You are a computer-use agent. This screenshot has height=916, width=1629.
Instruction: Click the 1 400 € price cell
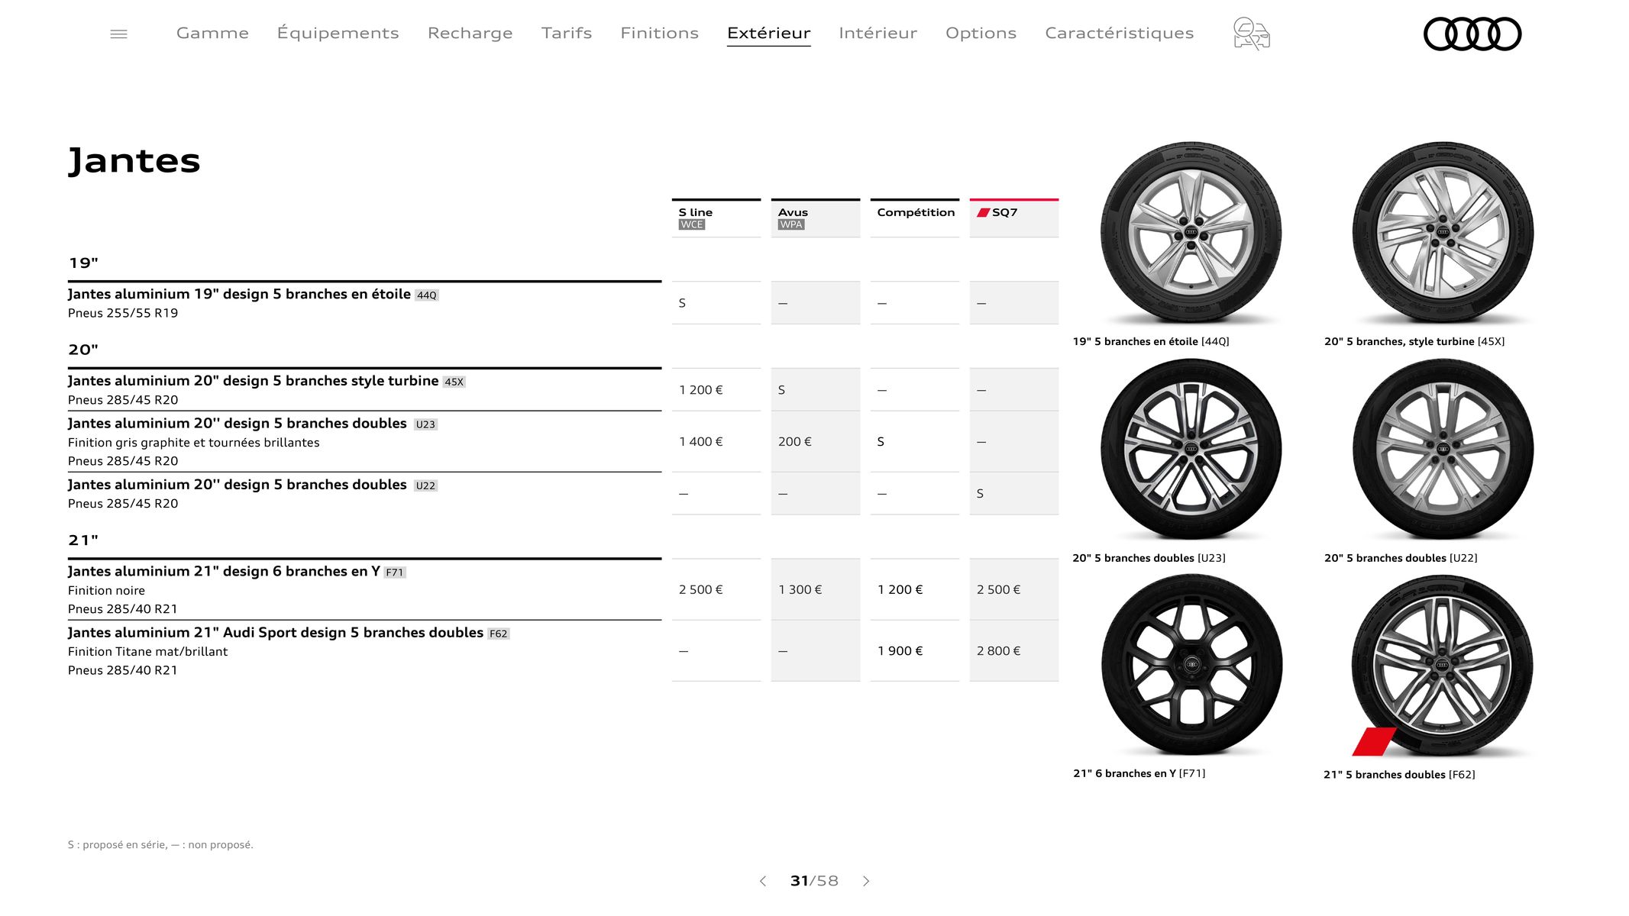(x=700, y=442)
